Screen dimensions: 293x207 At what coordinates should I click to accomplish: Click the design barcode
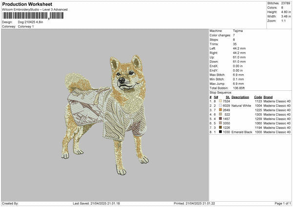pyautogui.click(x=33, y=16)
